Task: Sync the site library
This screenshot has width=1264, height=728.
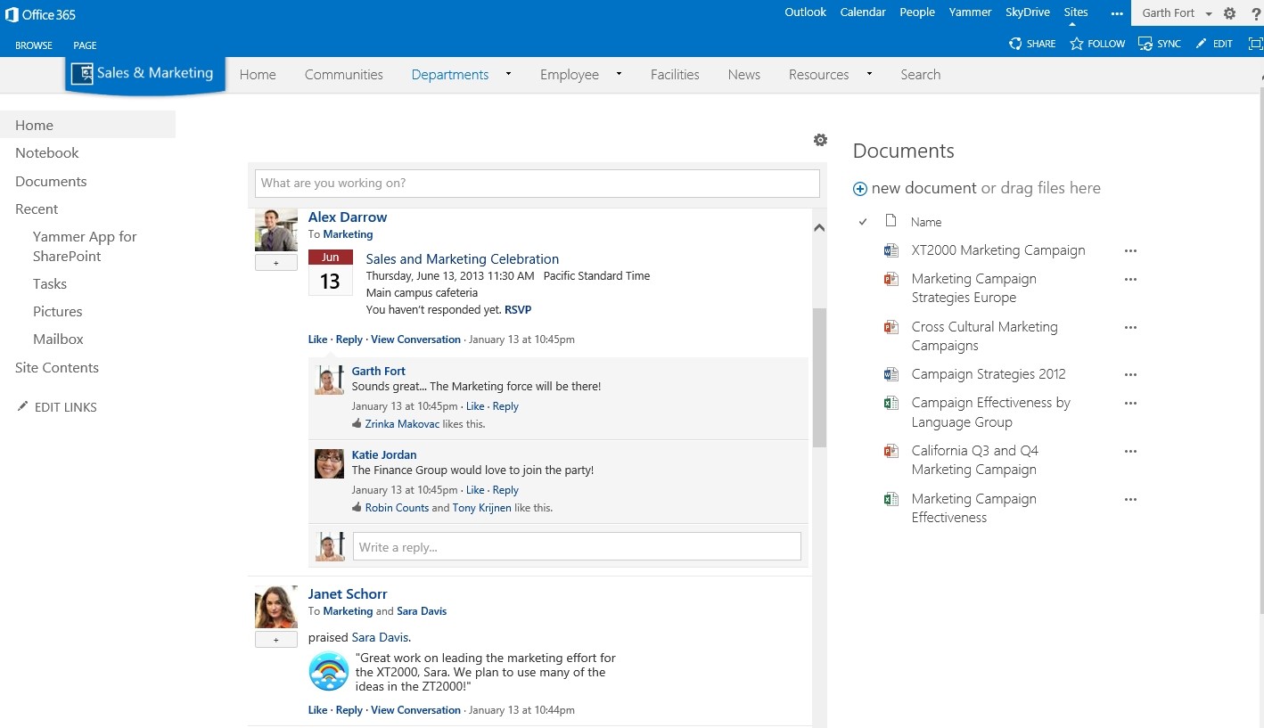Action: (x=1145, y=44)
